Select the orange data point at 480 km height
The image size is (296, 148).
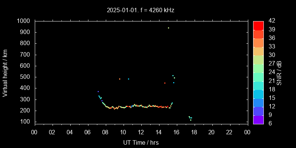(120, 79)
